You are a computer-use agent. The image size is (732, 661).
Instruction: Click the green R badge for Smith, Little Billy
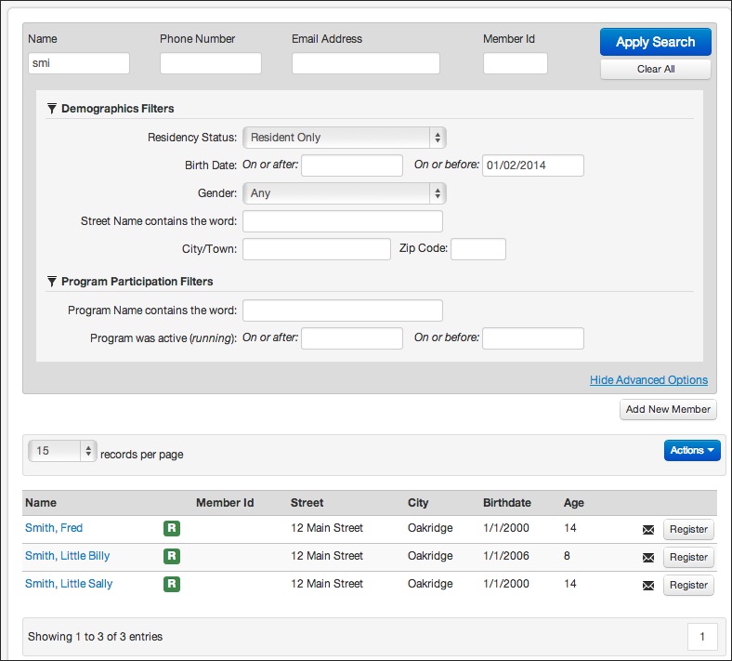point(172,556)
